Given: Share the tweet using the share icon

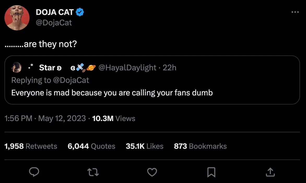Looking at the screenshot, I should [270, 172].
